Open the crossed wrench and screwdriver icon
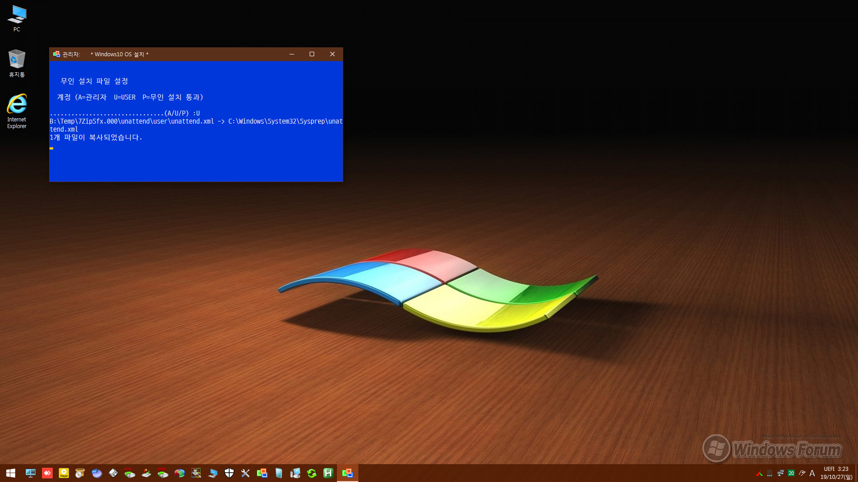This screenshot has width=858, height=482. click(245, 473)
